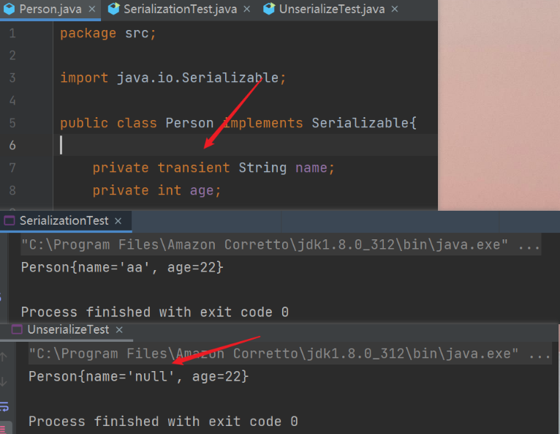The image size is (560, 434).
Task: Close the Person.java tab
Action: click(92, 10)
